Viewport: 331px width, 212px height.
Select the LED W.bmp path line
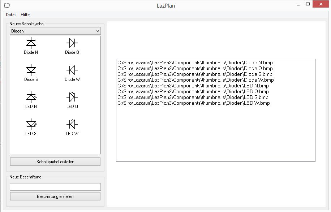194,103
